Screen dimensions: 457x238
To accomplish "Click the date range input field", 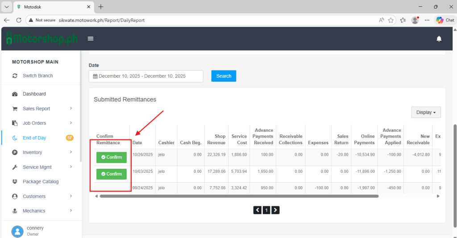I will (146, 76).
